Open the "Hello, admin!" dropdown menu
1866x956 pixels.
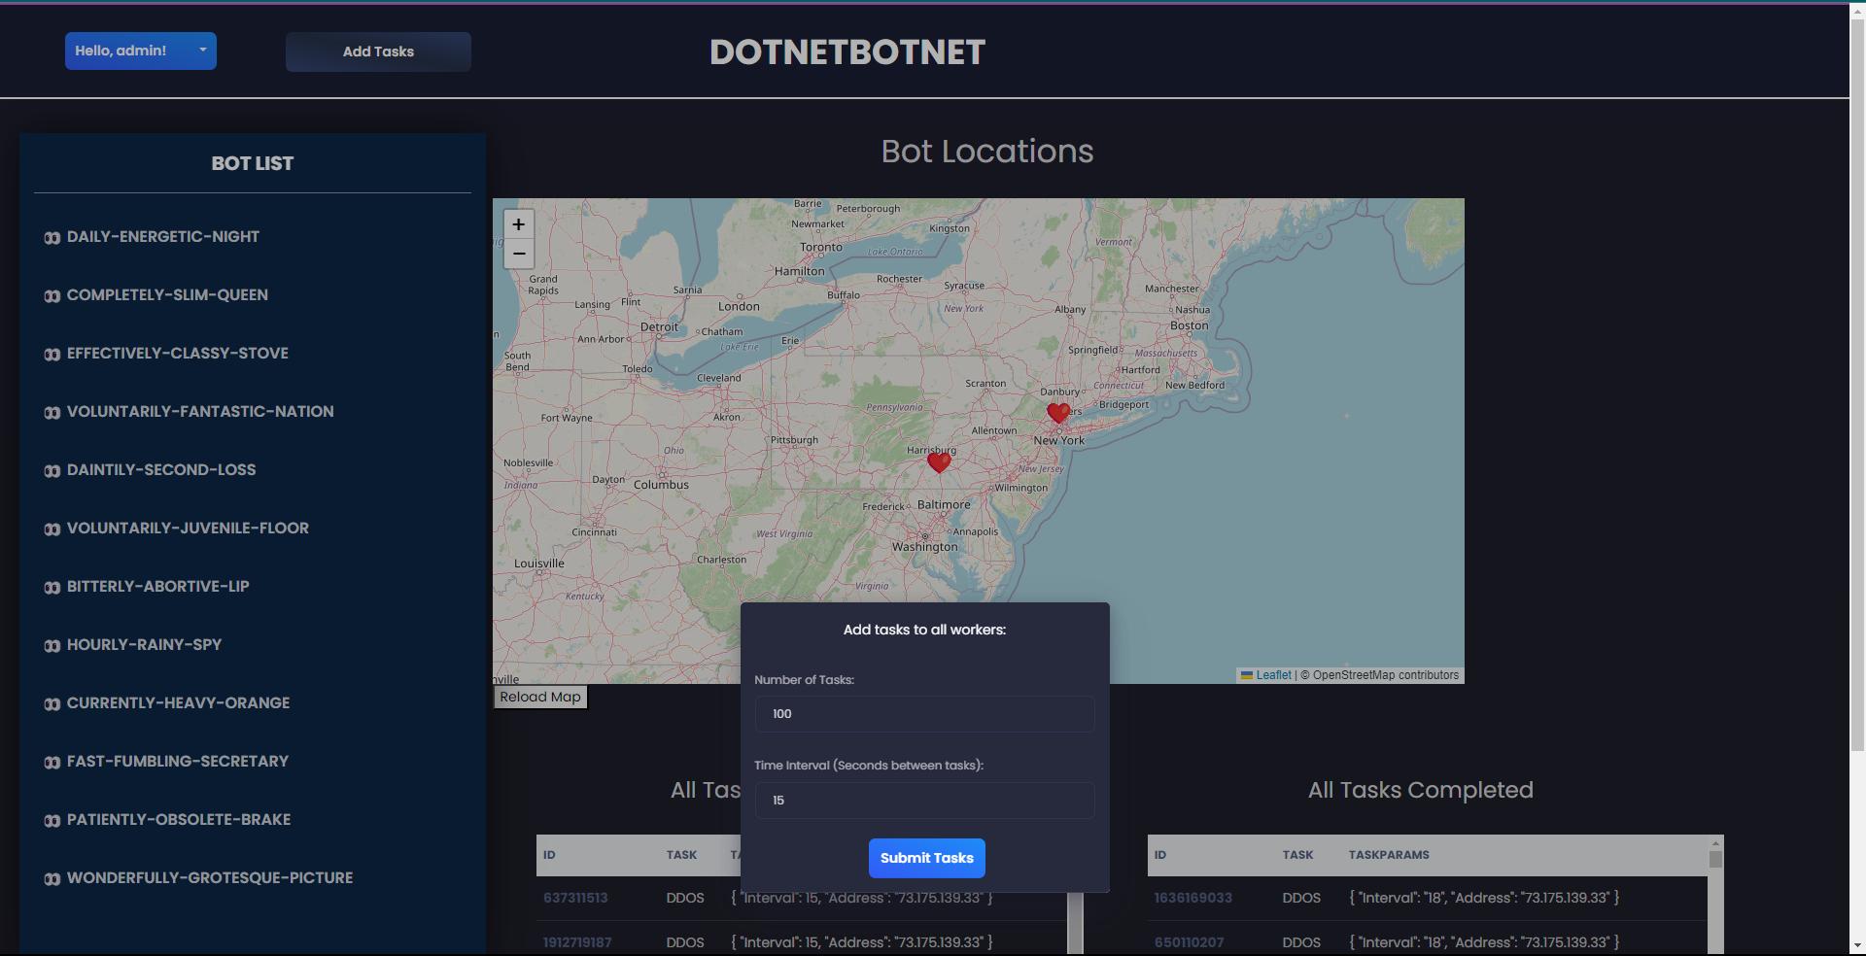pos(141,51)
